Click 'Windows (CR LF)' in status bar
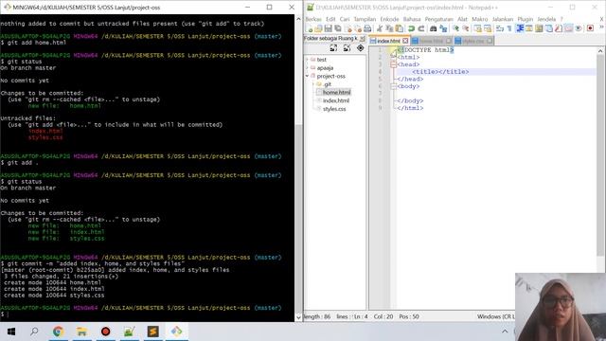The width and height of the screenshot is (606, 341). (x=496, y=316)
